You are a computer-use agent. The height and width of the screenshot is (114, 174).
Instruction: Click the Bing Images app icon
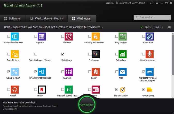point(123,36)
